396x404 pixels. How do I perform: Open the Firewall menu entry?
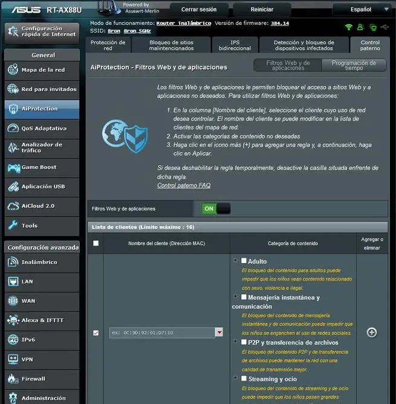42,379
